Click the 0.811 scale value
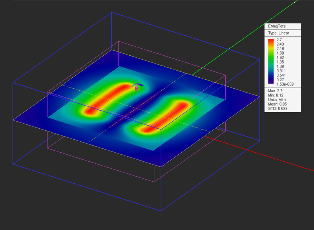Viewport: 314px width, 230px height. click(281, 71)
